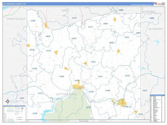Image resolution: width=167 pixels, height=125 pixels.
Task: Select ZIP code label 14065
Action: [x=152, y=18]
